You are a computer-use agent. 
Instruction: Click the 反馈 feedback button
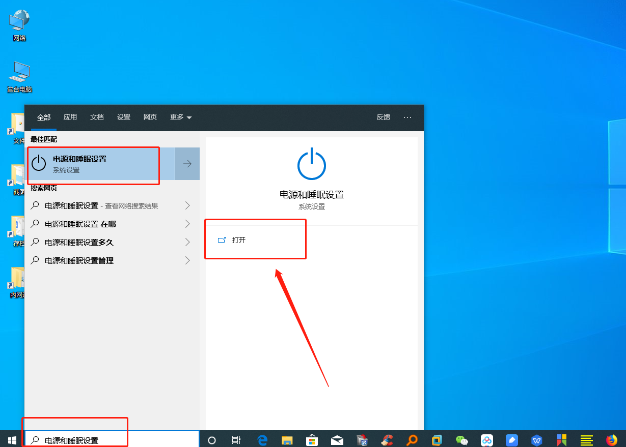pos(383,117)
